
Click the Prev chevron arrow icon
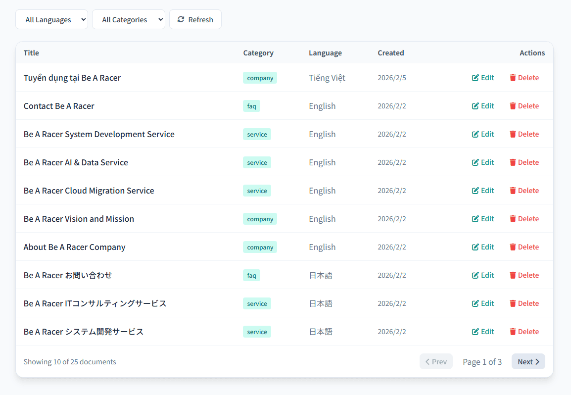click(x=428, y=362)
